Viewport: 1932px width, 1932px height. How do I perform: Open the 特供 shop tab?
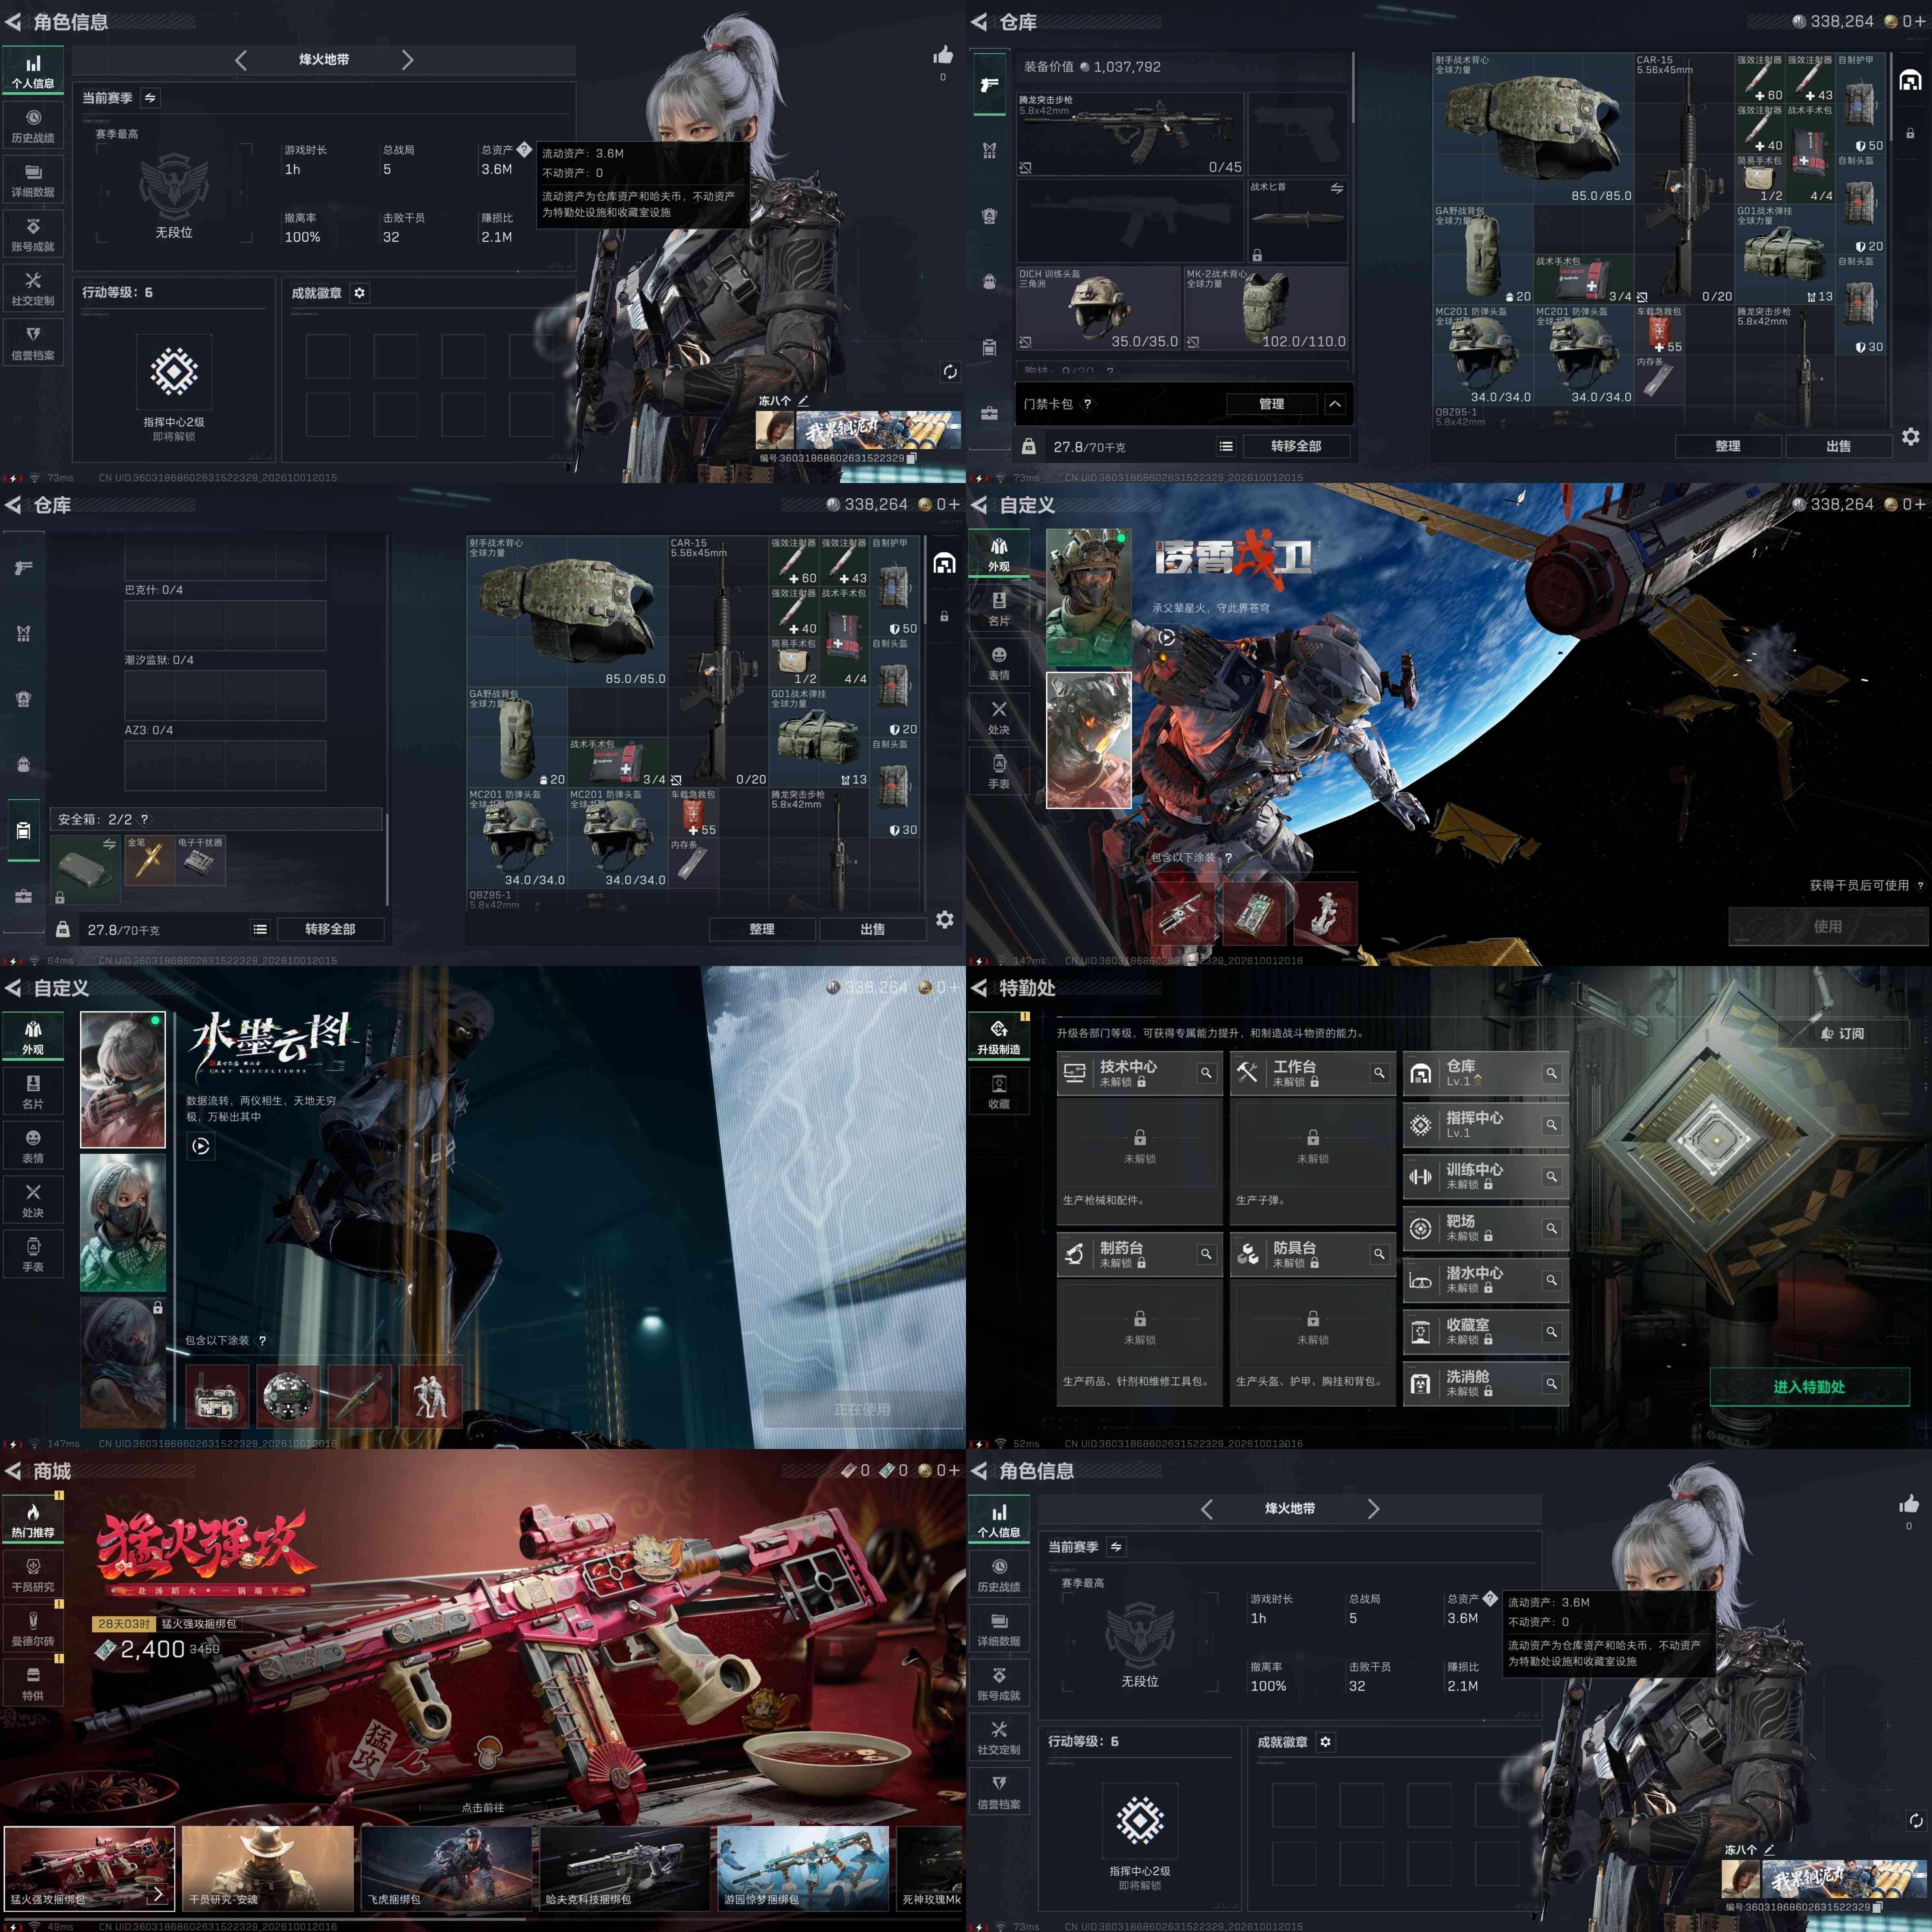[x=33, y=1683]
